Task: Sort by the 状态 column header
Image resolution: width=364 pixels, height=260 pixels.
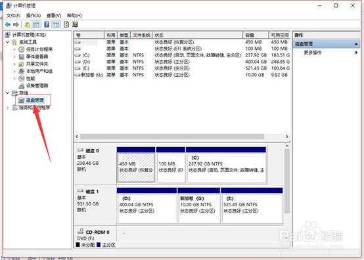Action: click(198, 35)
